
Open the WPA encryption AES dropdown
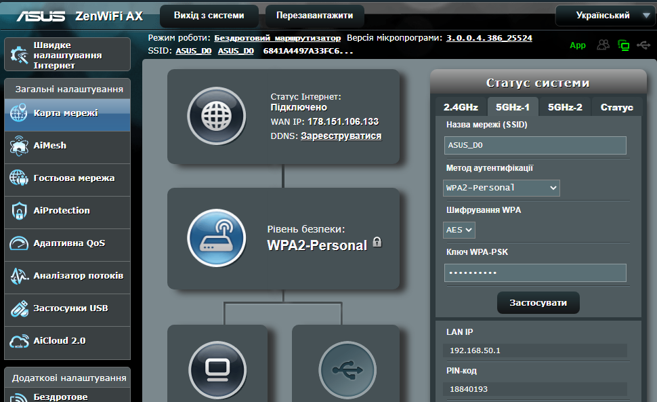tap(459, 230)
